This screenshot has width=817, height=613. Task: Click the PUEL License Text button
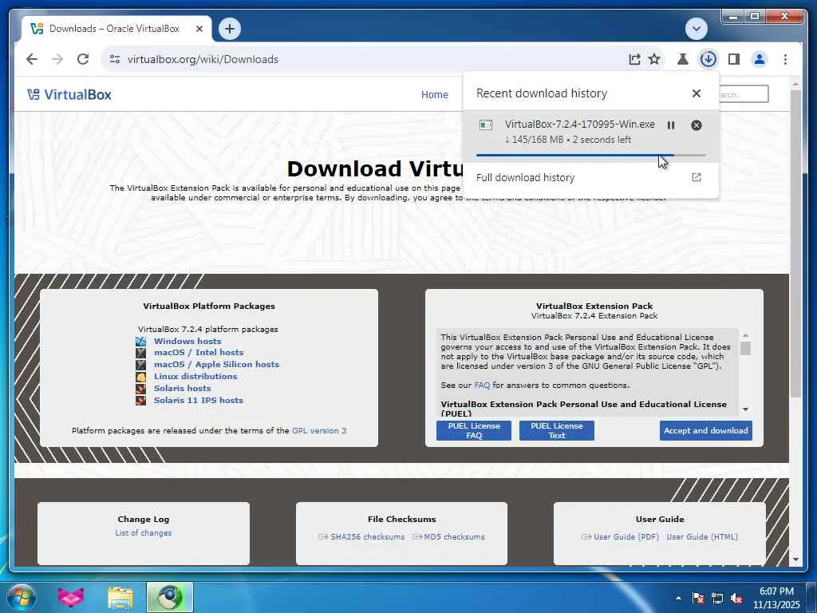[x=556, y=430]
